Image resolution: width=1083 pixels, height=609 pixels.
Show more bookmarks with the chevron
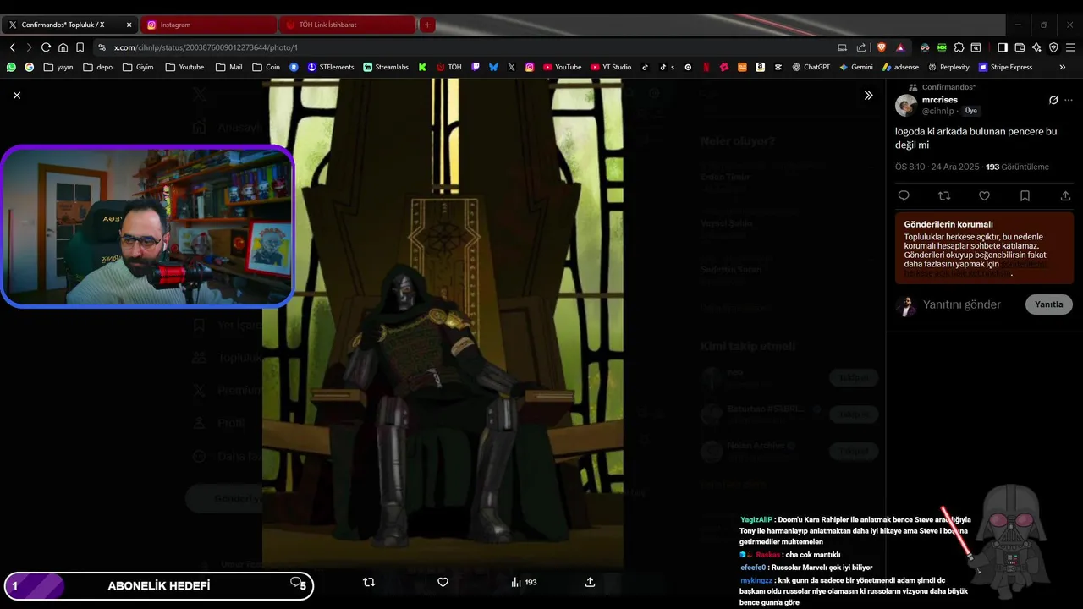(1063, 67)
